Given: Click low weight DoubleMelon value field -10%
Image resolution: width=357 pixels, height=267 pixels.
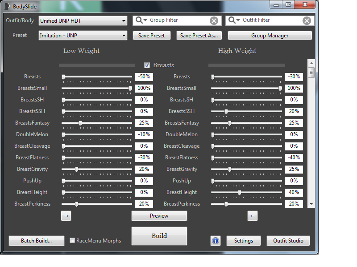Looking at the screenshot, I should [x=144, y=135].
